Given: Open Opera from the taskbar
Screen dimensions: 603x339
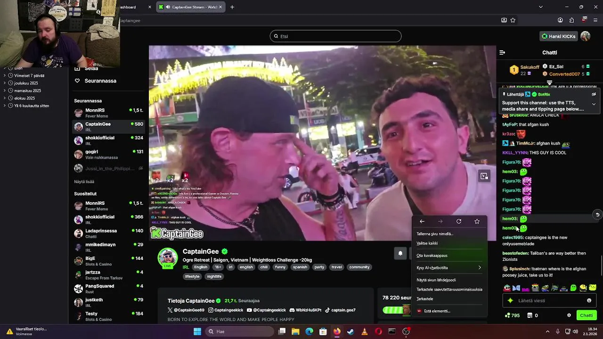Looking at the screenshot, I should coord(378,331).
